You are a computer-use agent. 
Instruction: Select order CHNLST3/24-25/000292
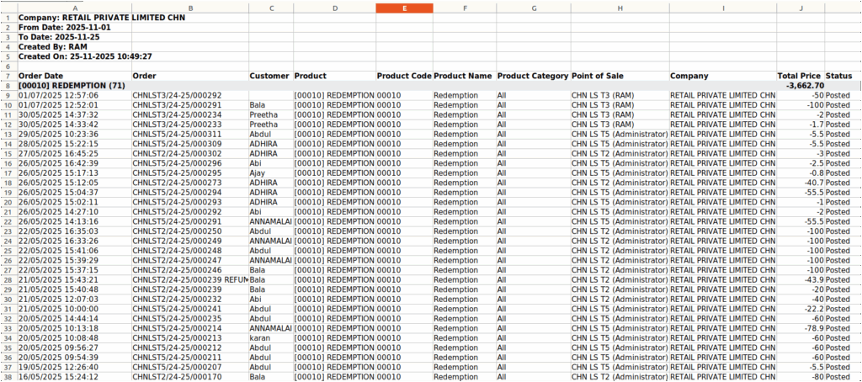(x=189, y=95)
